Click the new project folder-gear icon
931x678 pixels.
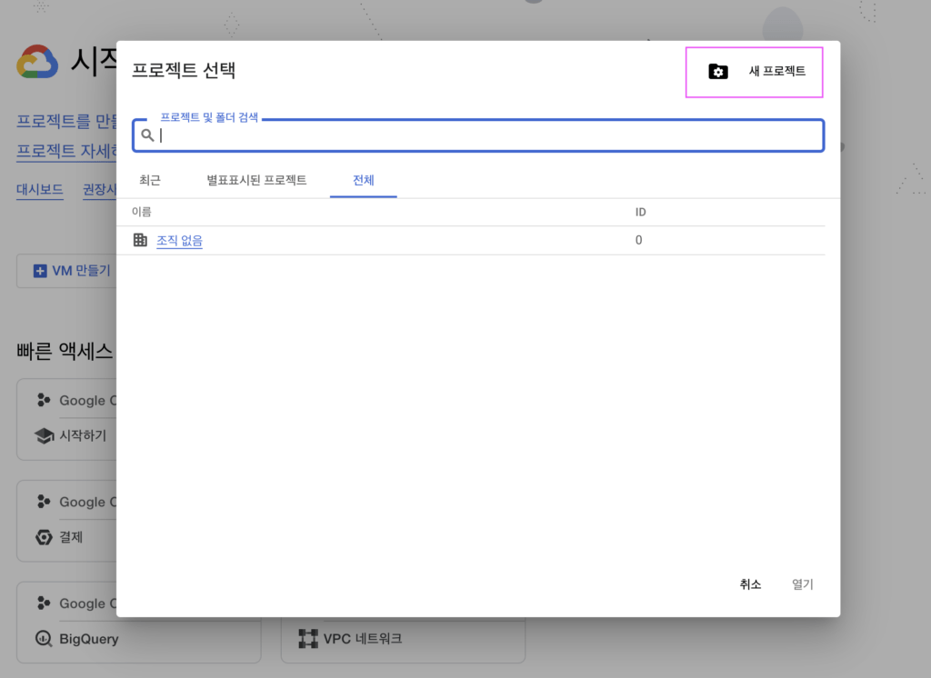click(x=718, y=72)
